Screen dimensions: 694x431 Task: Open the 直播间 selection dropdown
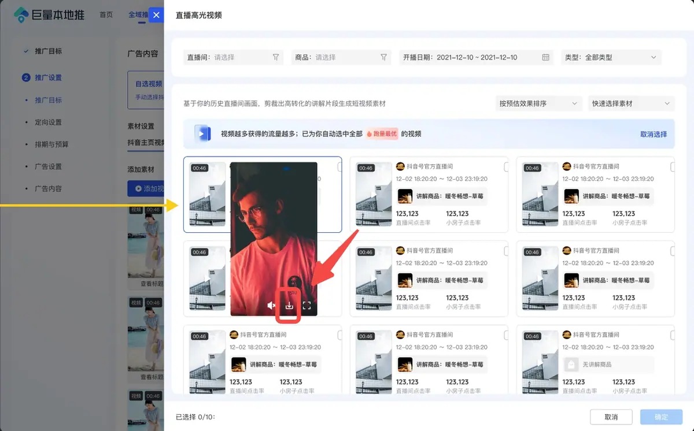[233, 57]
